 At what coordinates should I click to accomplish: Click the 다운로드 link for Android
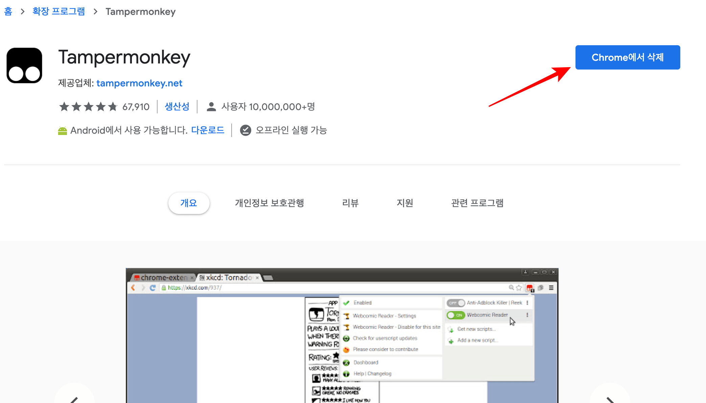(208, 130)
